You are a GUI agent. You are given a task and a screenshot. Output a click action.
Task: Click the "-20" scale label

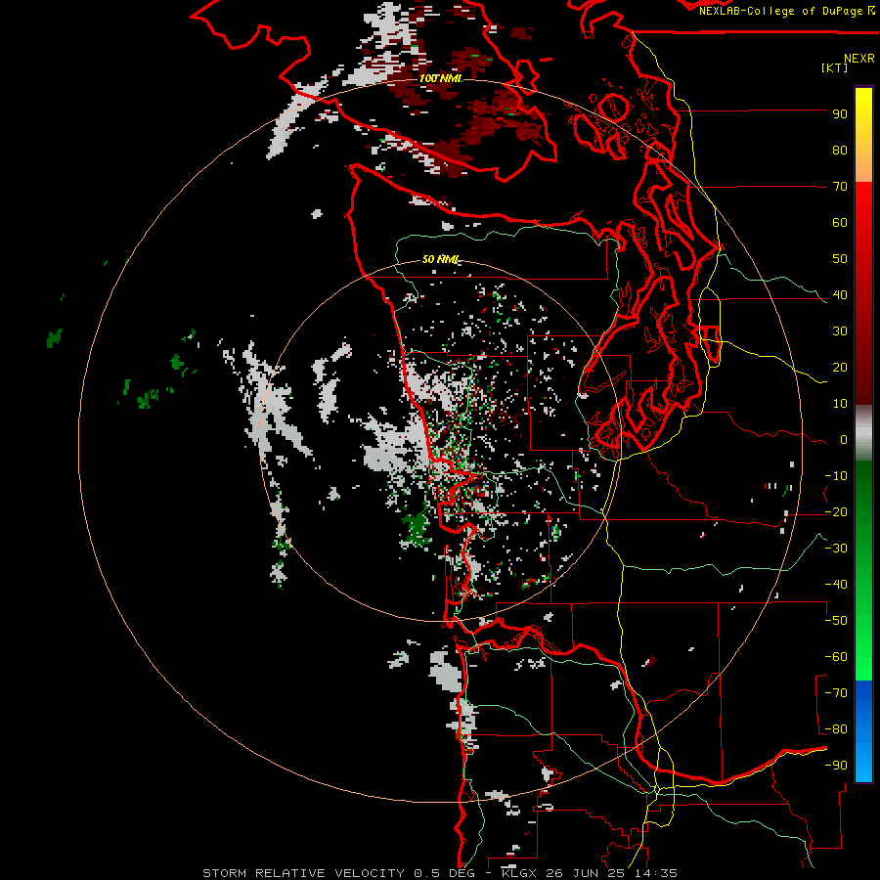point(836,511)
